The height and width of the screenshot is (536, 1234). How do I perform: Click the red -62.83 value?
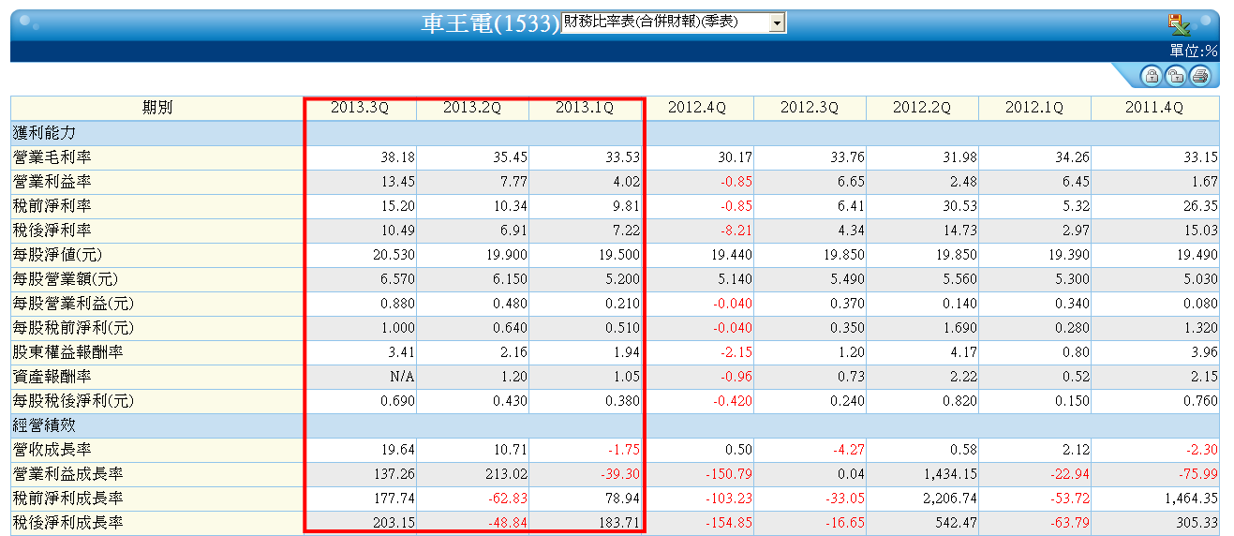click(507, 499)
